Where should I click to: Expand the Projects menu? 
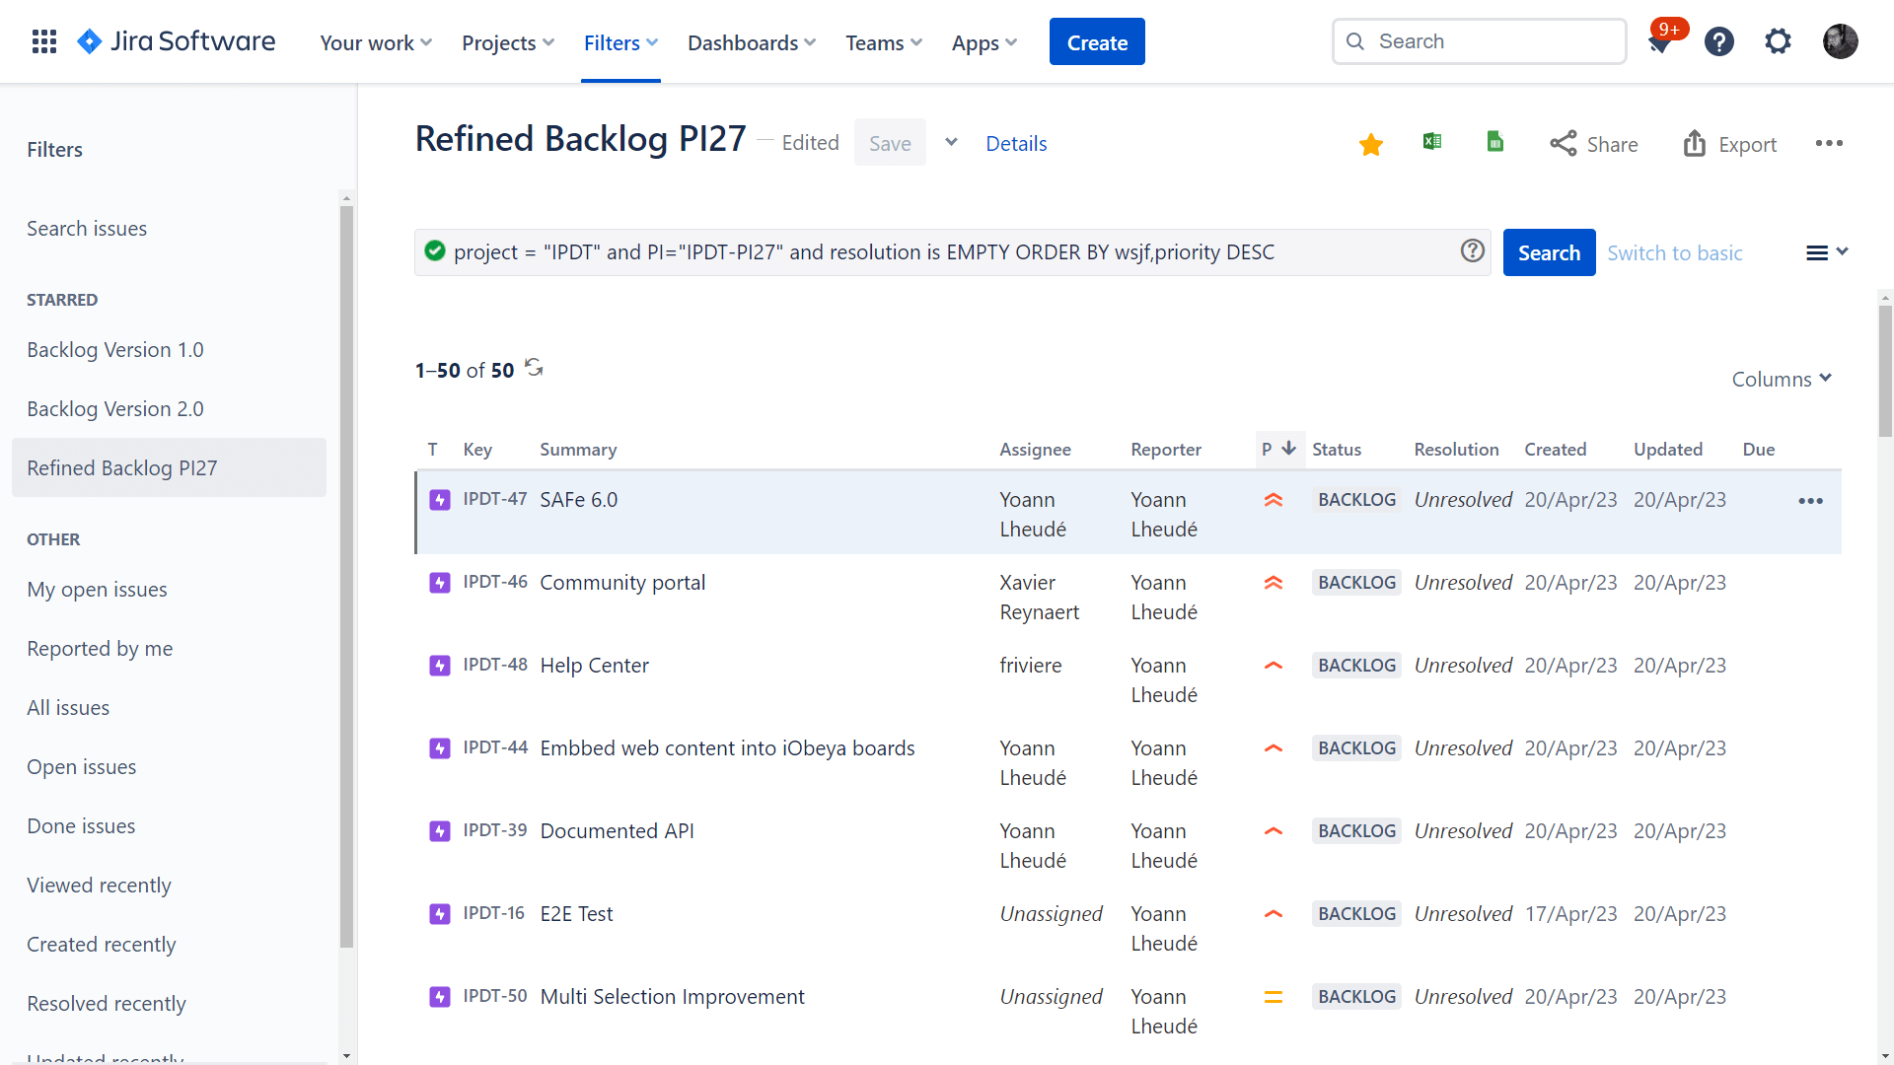tap(508, 42)
